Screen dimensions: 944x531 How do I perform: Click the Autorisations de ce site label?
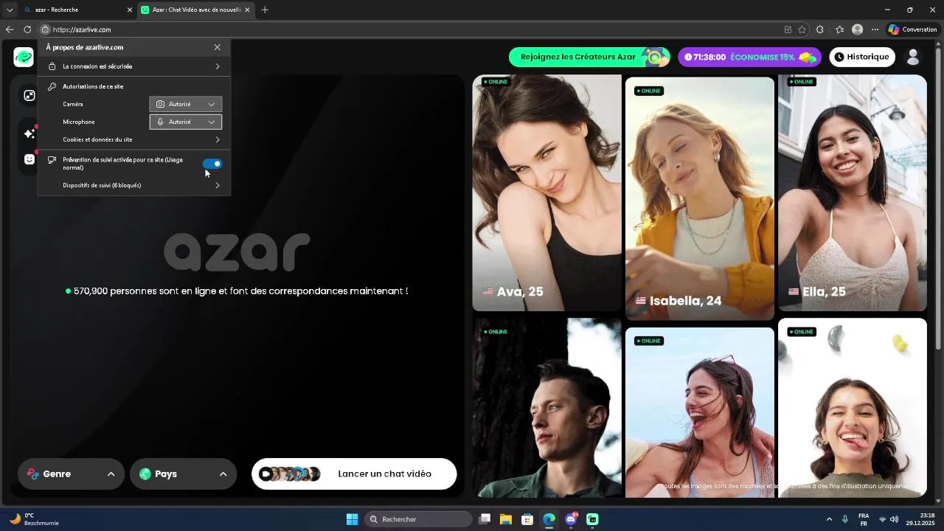(x=93, y=86)
